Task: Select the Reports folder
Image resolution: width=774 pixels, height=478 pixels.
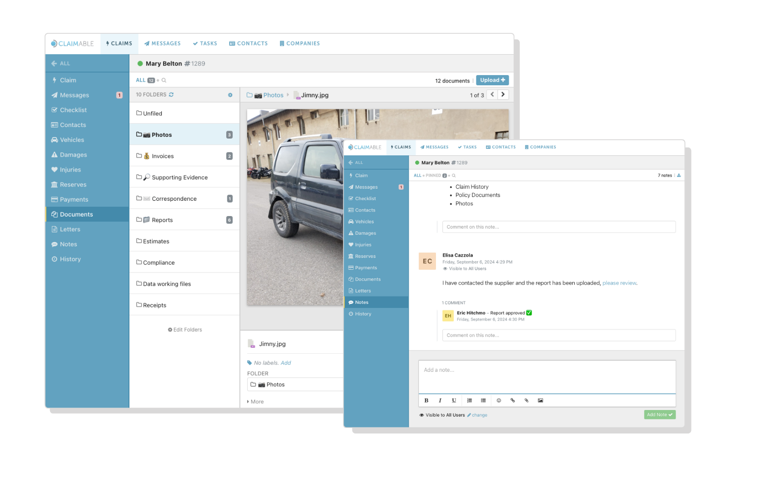Action: tap(185, 220)
